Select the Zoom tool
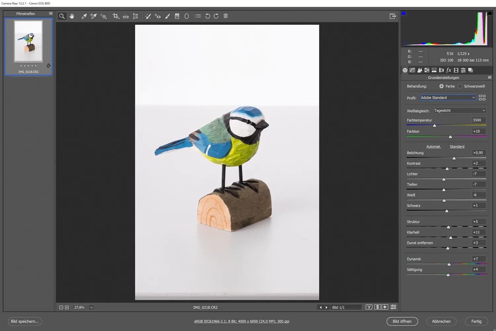The height and width of the screenshot is (331, 496). click(62, 16)
